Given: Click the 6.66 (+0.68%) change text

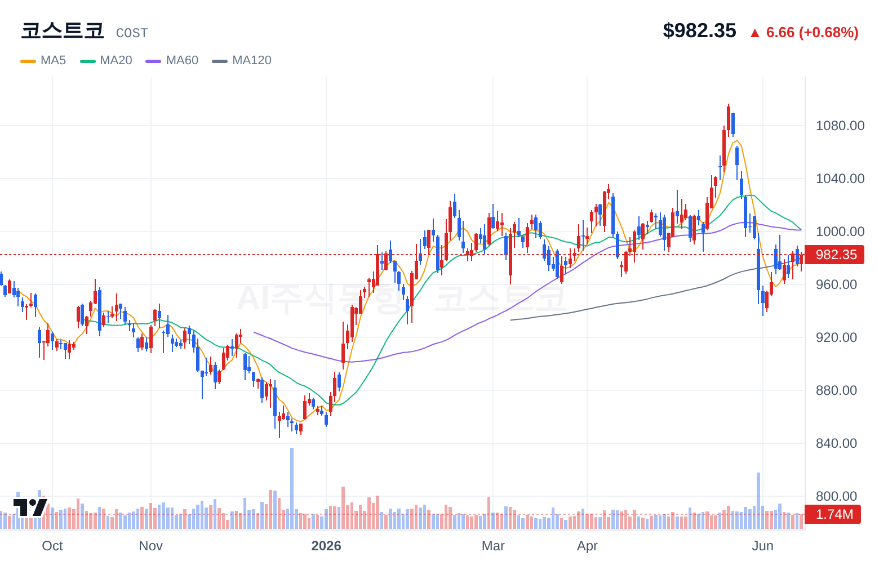Looking at the screenshot, I should pos(812,33).
